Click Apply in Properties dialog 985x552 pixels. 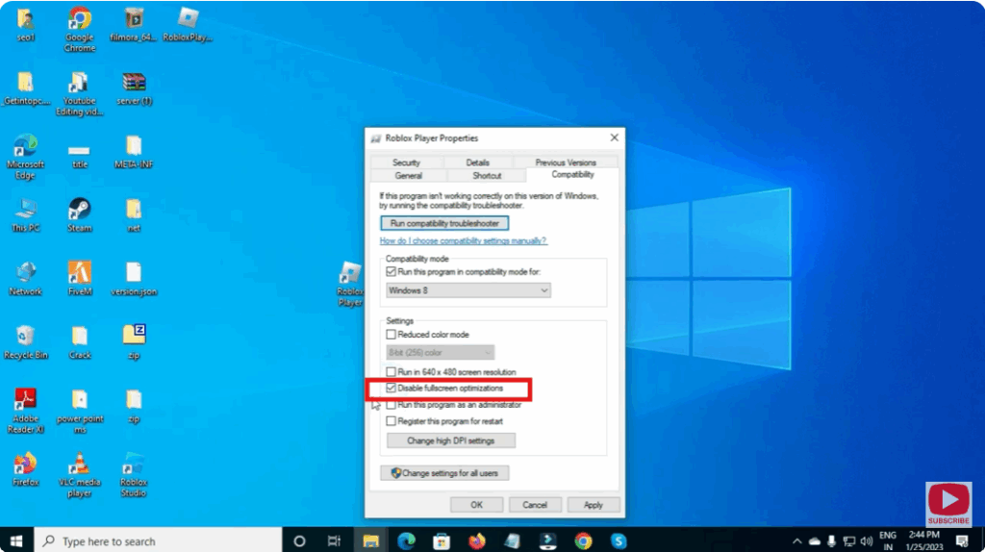tap(593, 505)
